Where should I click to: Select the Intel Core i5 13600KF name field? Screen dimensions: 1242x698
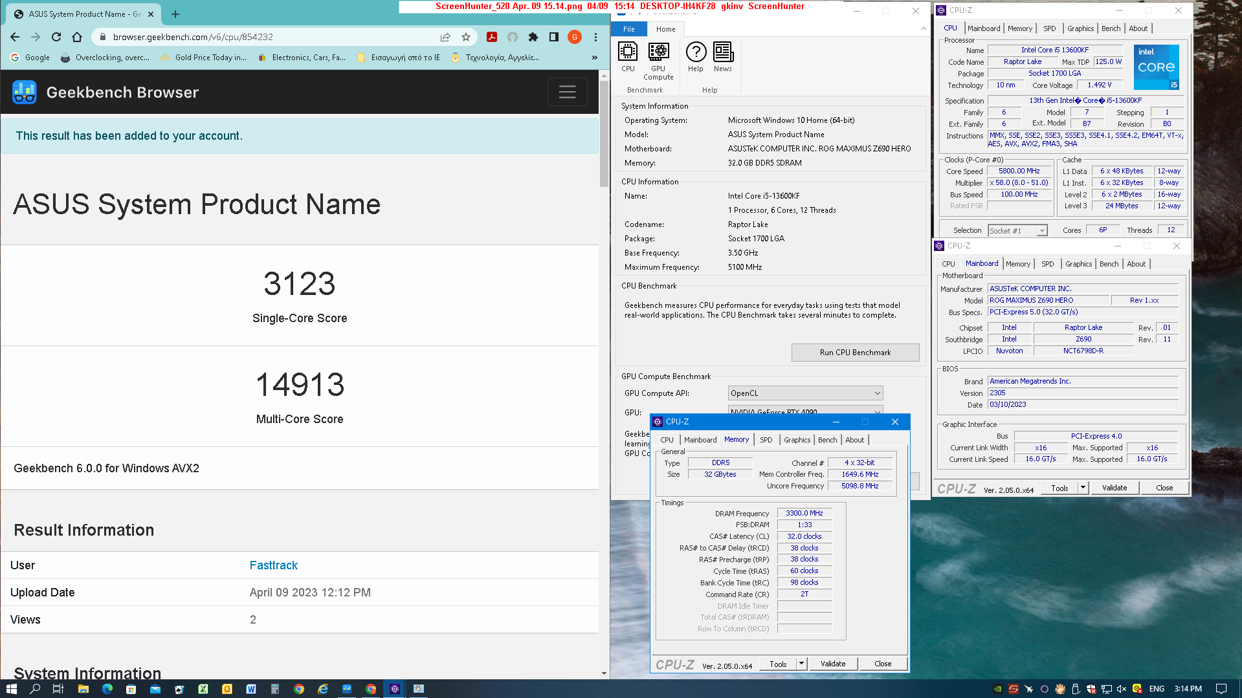coord(1055,50)
